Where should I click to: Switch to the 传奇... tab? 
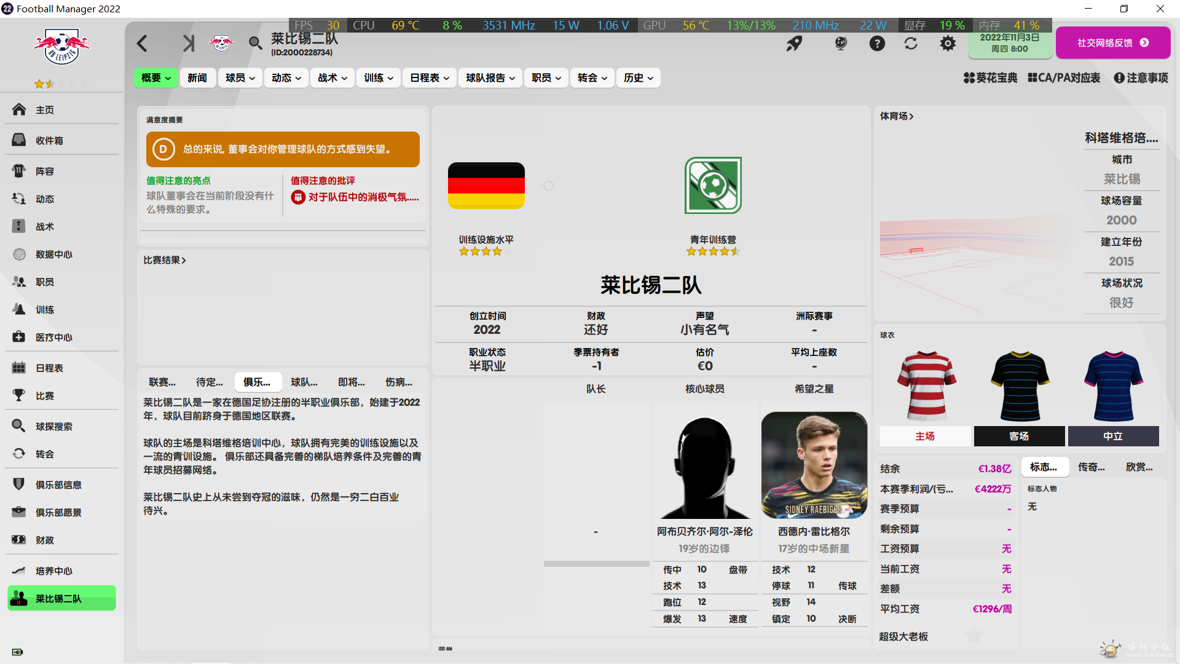click(x=1091, y=467)
